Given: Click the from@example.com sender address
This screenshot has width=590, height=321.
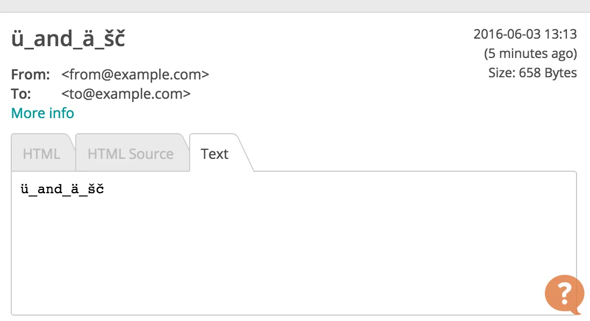Looking at the screenshot, I should point(135,75).
